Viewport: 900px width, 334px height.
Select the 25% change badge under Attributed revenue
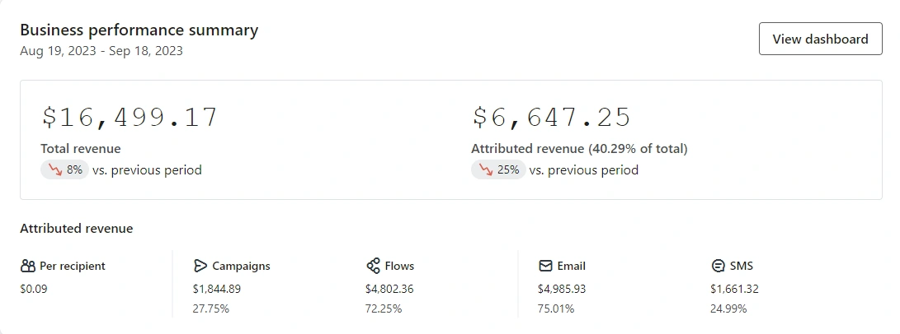coord(498,169)
